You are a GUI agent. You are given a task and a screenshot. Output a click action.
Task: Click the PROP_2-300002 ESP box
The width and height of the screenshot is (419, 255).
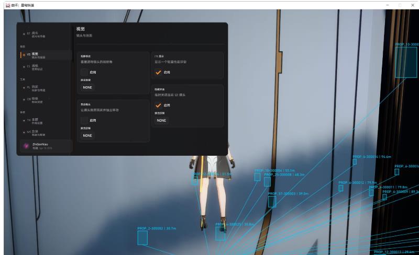tap(142, 238)
